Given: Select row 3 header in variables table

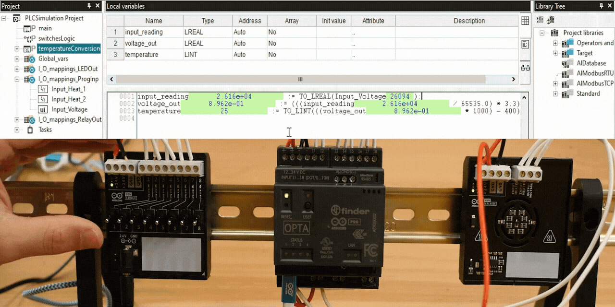Looking at the screenshot, I should pyautogui.click(x=115, y=55).
